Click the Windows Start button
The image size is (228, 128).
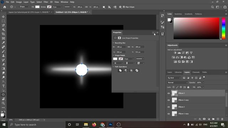point(4,125)
